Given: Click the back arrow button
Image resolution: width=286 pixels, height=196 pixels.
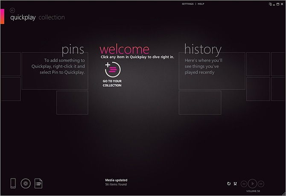Looking at the screenshot, I should [x=12, y=10].
